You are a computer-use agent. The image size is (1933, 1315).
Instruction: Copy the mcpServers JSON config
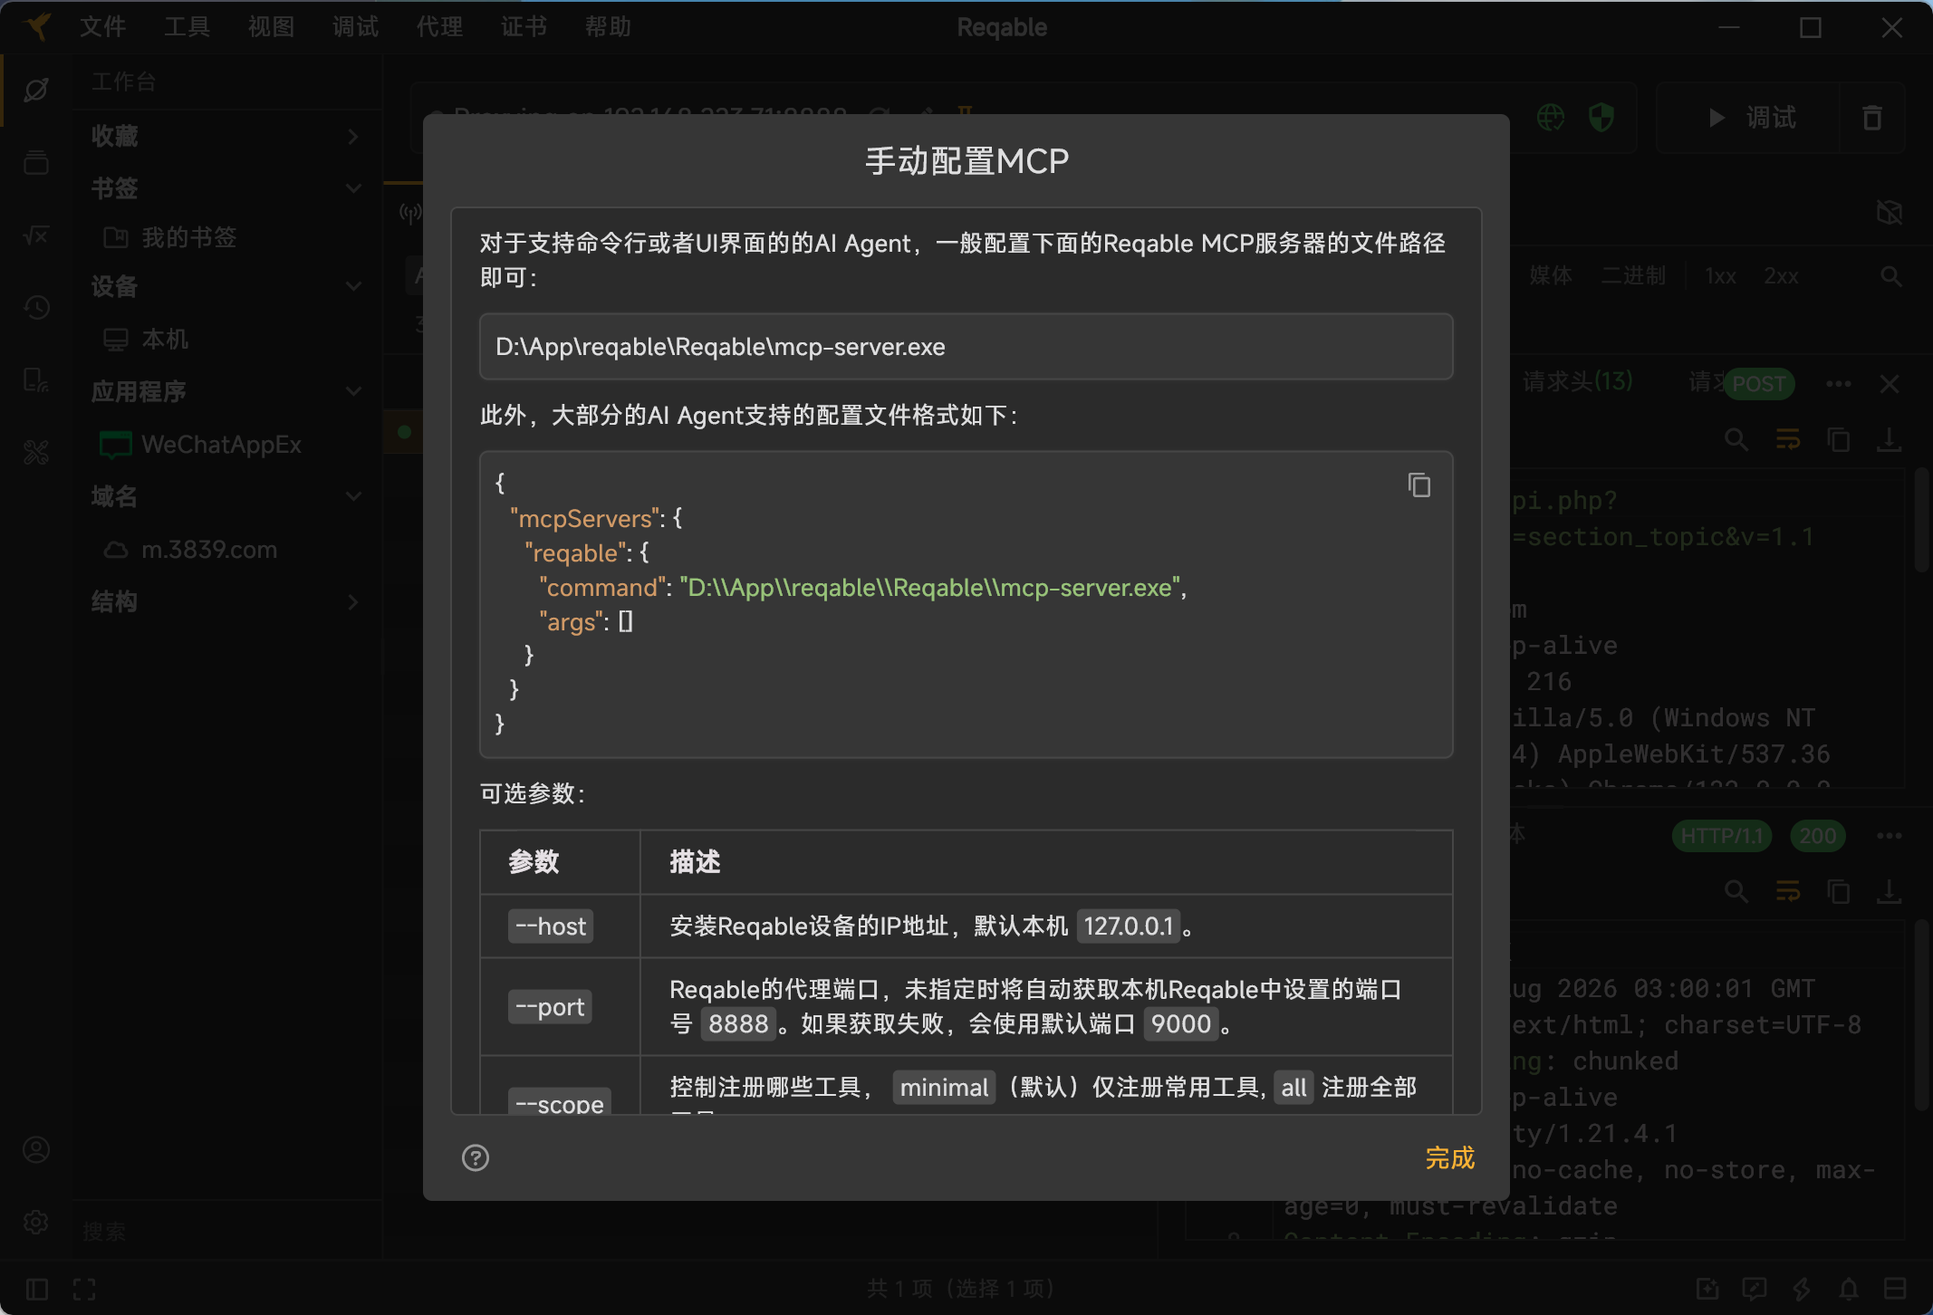tap(1418, 485)
